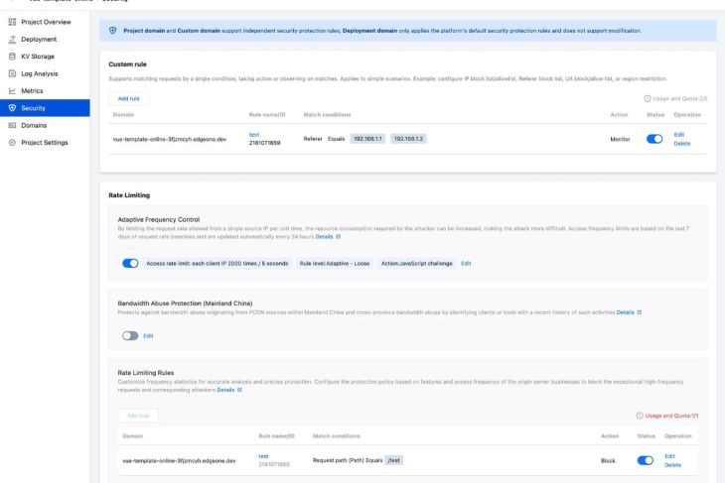
Task: Click the Deployment sidebar icon
Action: (12, 39)
